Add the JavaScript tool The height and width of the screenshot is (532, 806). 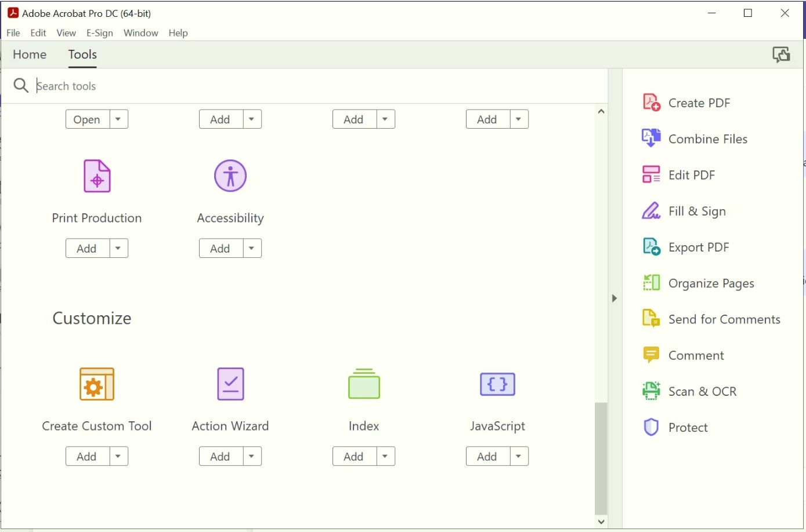(x=487, y=456)
